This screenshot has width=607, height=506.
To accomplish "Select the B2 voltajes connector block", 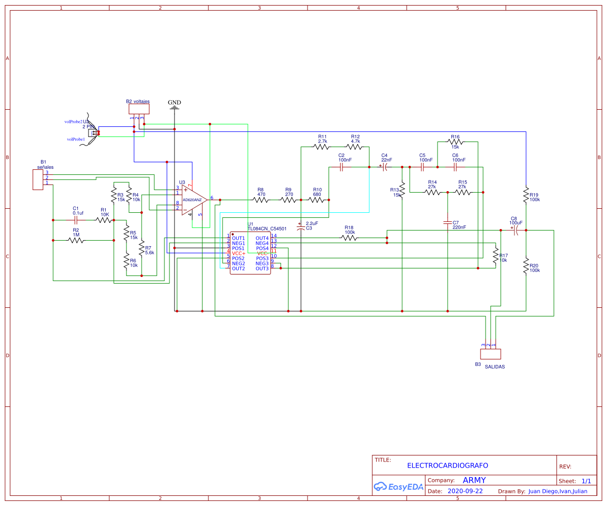I will click(139, 109).
